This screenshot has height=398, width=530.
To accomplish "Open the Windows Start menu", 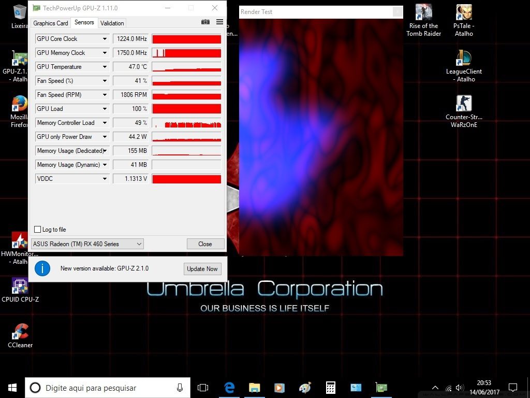I will coord(12,388).
